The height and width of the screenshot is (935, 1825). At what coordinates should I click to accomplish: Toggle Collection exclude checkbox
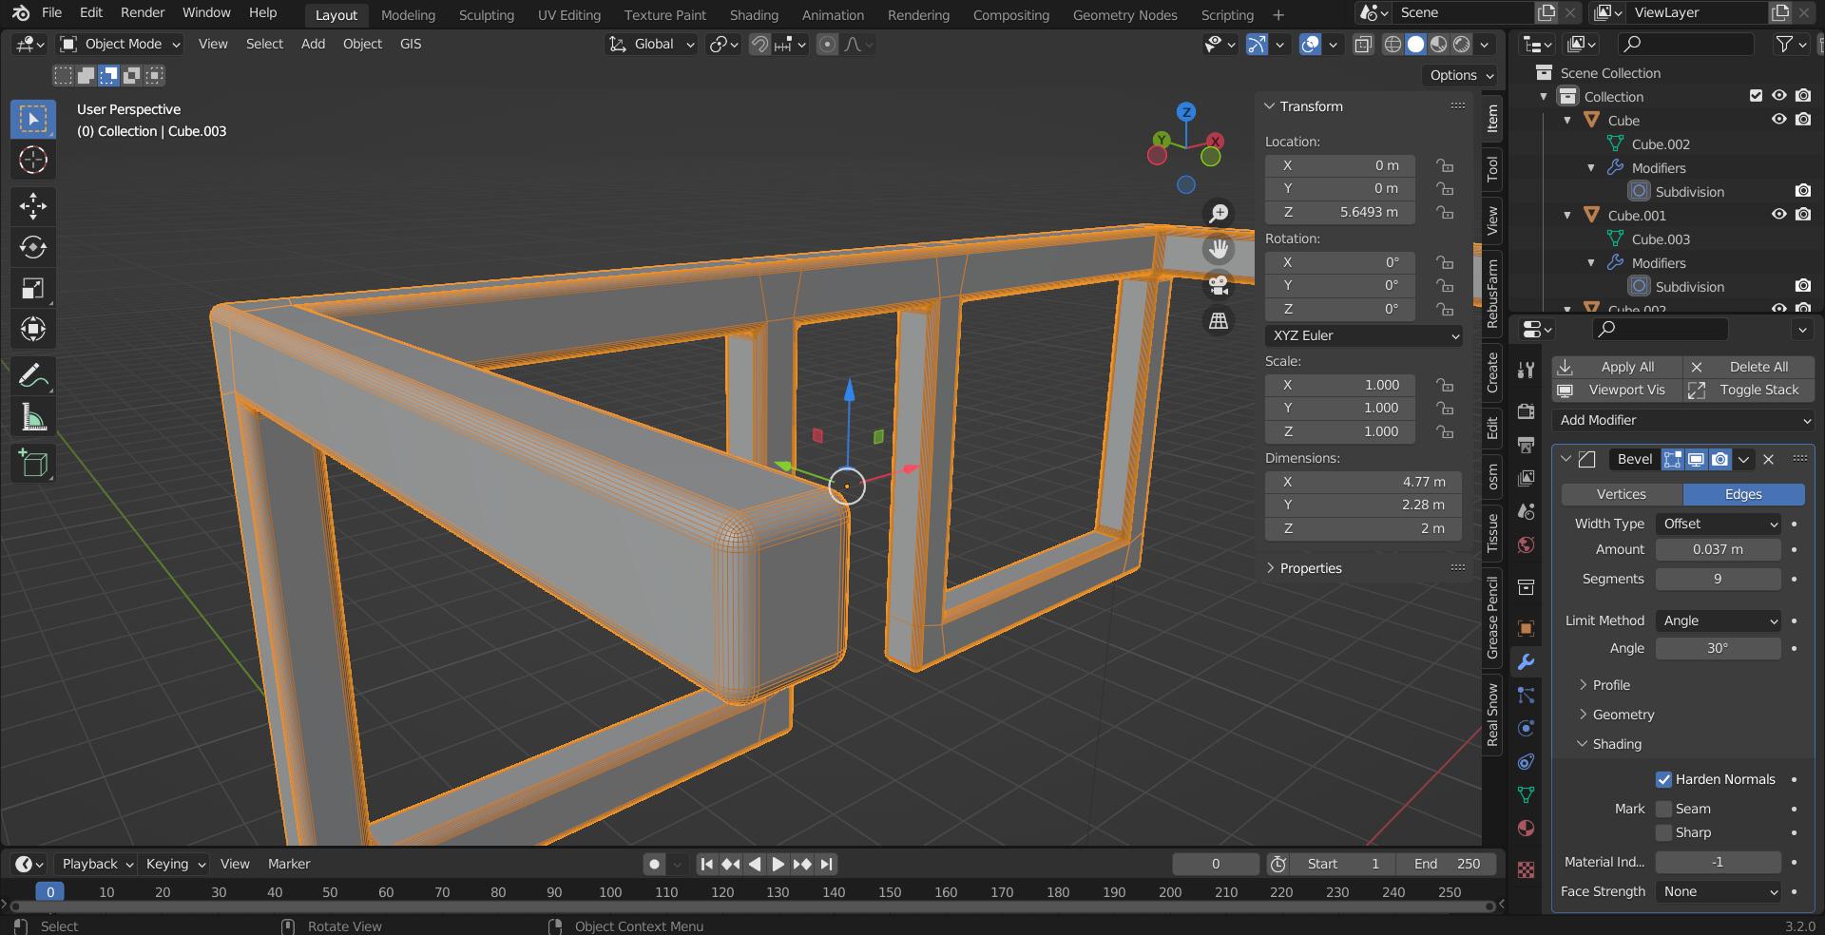pyautogui.click(x=1756, y=96)
